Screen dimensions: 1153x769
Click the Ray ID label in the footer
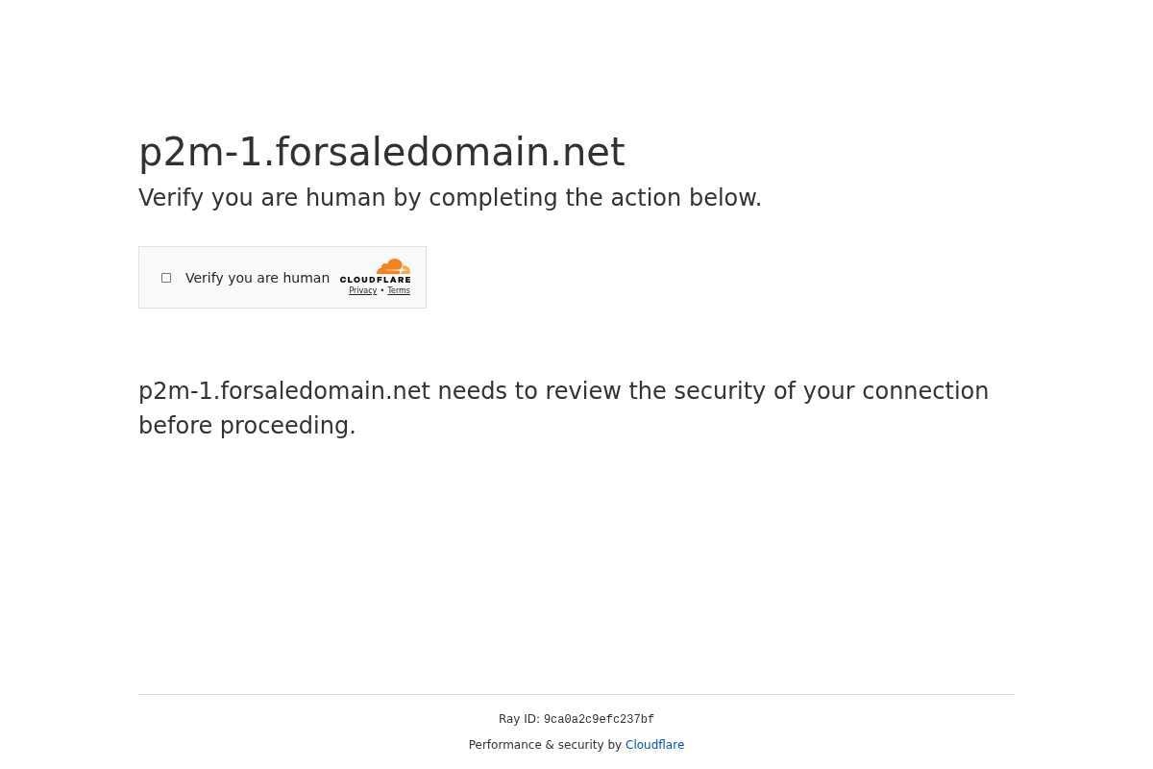(x=519, y=719)
